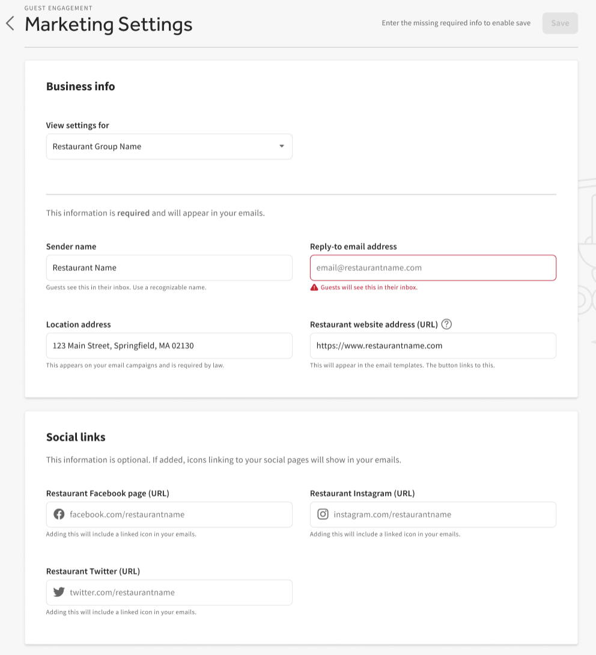
Task: Click the "Restaurant Twitter (URL)" label
Action: point(93,571)
